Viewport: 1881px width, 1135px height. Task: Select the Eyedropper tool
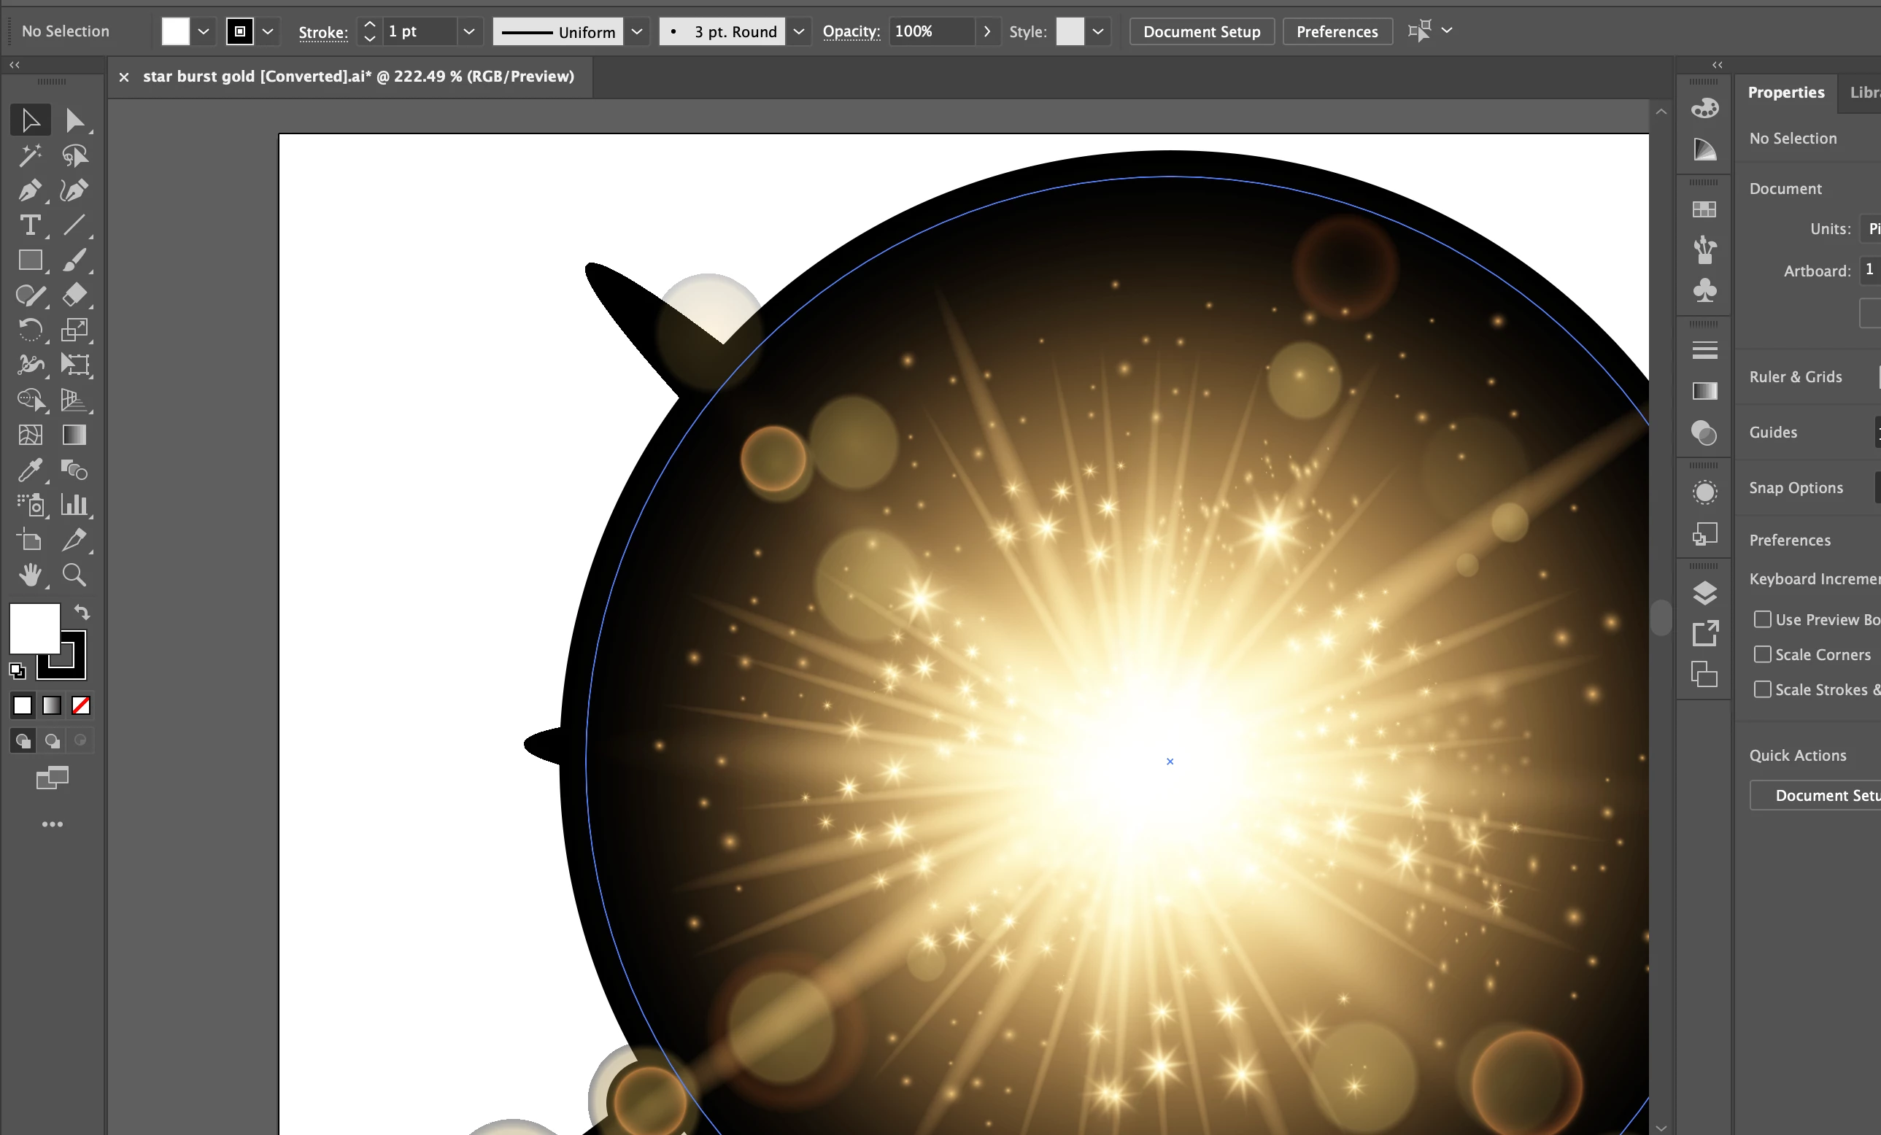(x=30, y=470)
